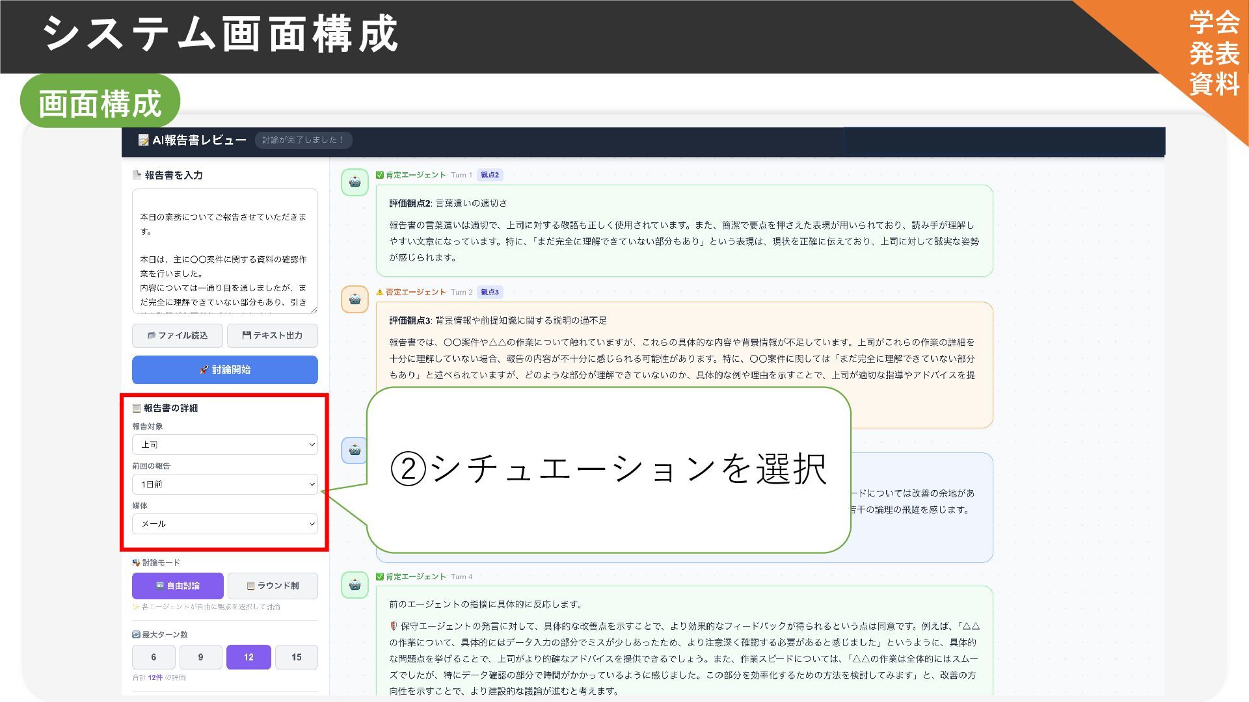The image size is (1249, 702).
Task: Click the Turn 2 negative agent robot avatar
Action: (355, 299)
